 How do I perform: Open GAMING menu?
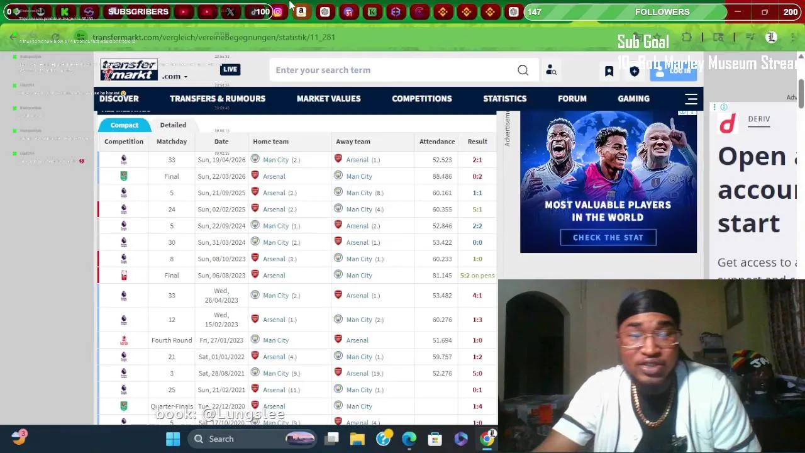coord(633,99)
